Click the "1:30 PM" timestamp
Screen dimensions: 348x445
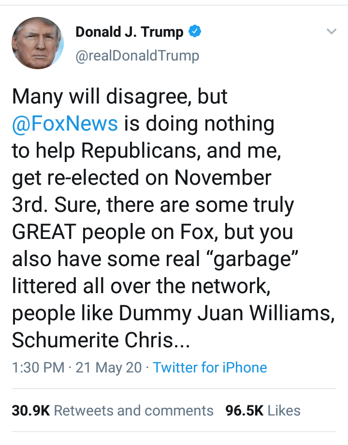click(x=38, y=368)
